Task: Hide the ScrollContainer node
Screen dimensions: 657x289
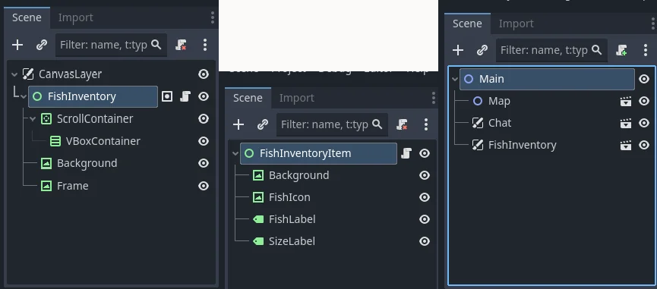Action: click(204, 119)
